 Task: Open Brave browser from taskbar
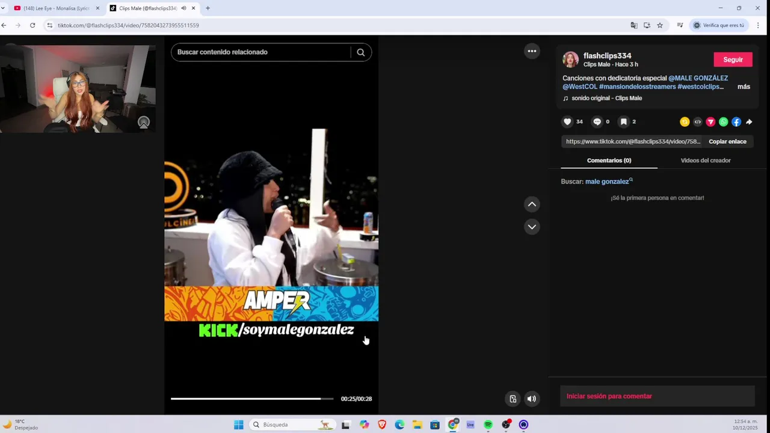382,425
